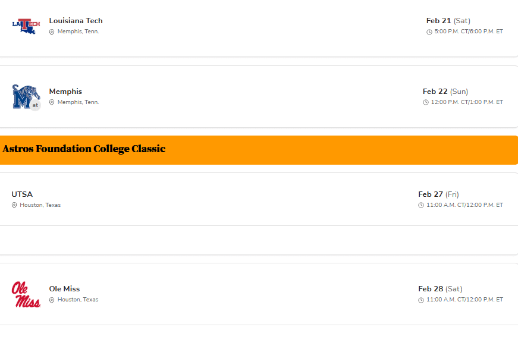Select the UTSA game entry title
This screenshot has height=349, width=518.
[x=22, y=194]
